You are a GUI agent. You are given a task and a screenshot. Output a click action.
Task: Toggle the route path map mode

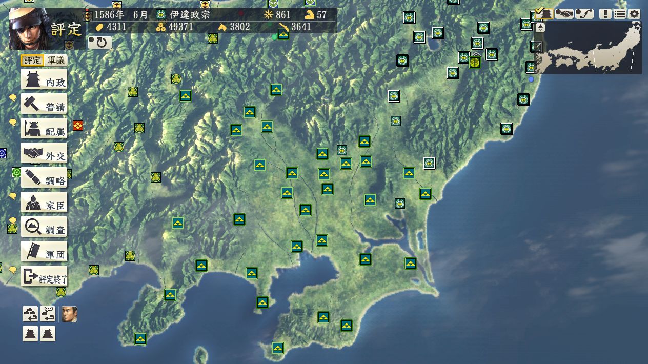click(584, 14)
